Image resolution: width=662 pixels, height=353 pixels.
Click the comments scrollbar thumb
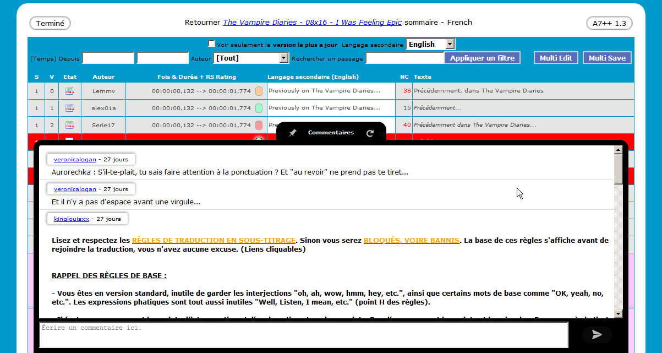[x=619, y=169]
